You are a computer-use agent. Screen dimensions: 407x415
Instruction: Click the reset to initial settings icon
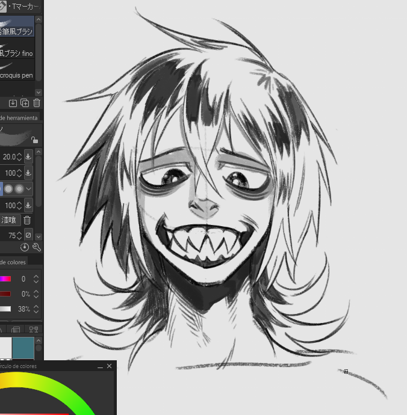point(25,247)
